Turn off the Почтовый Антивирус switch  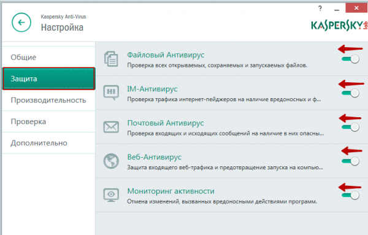coord(350,127)
